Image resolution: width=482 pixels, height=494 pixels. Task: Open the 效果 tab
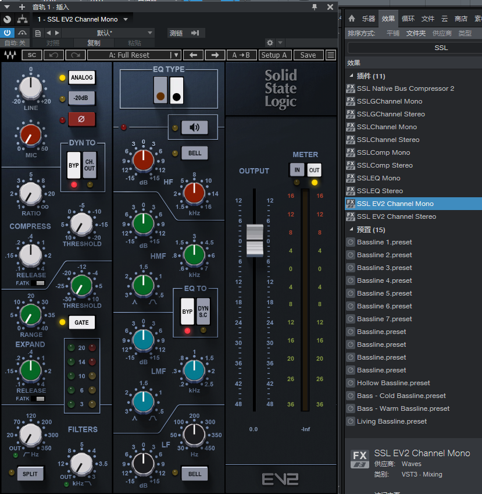(388, 19)
